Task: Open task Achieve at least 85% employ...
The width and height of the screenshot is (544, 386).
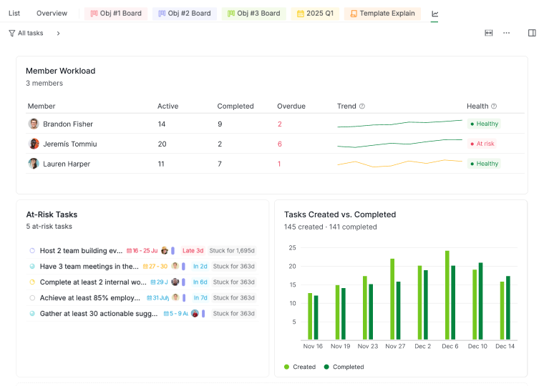Action: point(90,298)
